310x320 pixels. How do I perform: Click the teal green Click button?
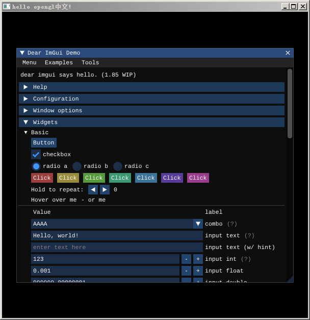[120, 178]
